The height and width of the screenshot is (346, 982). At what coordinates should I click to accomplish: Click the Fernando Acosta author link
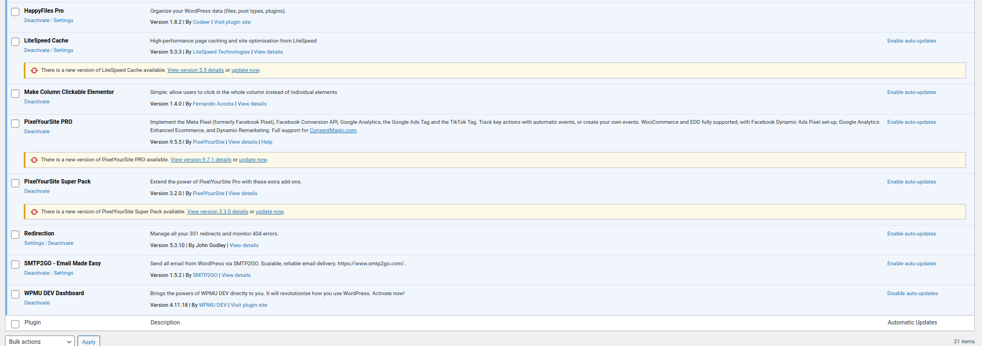213,104
